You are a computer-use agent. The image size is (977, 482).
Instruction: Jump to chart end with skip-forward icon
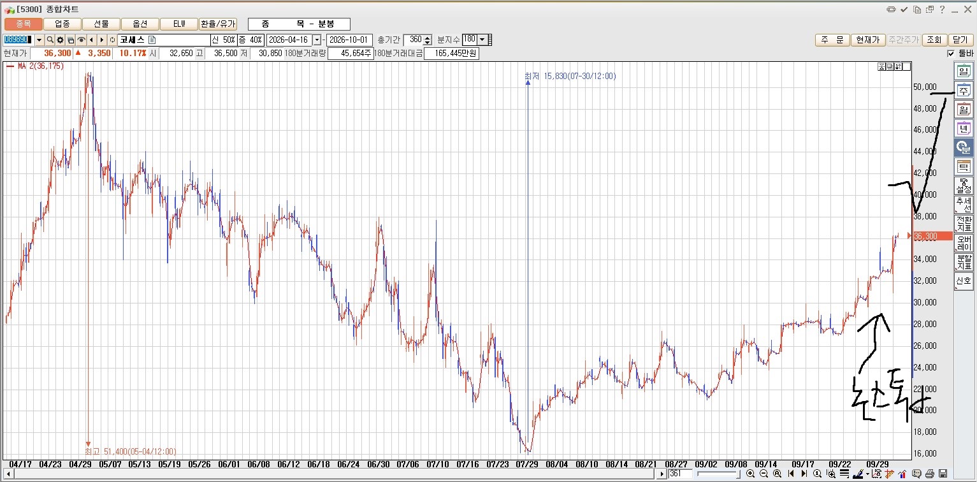[804, 474]
